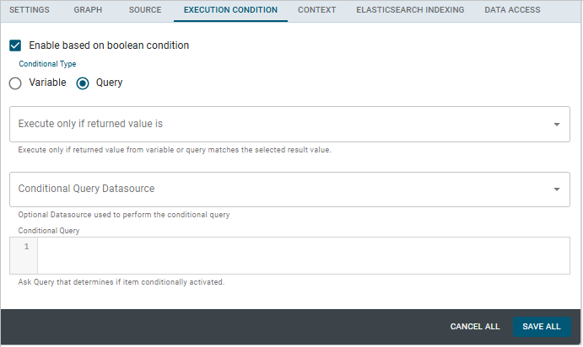Expand the returned value dropdown arrow
Screen dimensions: 583x347
click(x=557, y=125)
